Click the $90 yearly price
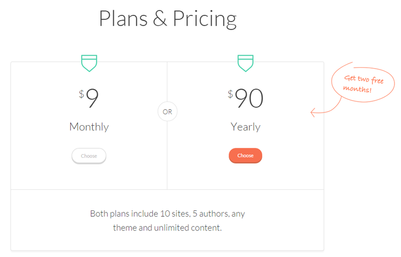The width and height of the screenshot is (401, 257). [245, 98]
